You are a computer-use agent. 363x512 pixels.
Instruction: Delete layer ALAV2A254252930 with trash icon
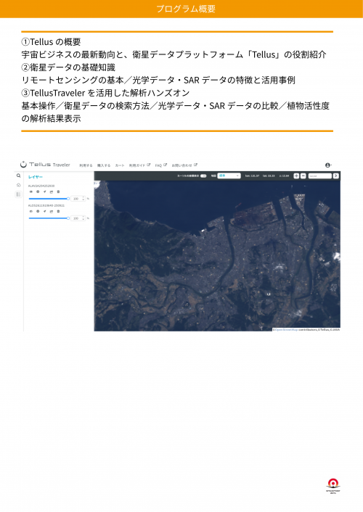tap(58, 192)
